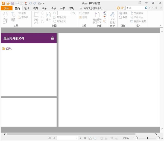Click the Print icon in quick access bar
The height and width of the screenshot is (141, 164).
pos(17,3)
